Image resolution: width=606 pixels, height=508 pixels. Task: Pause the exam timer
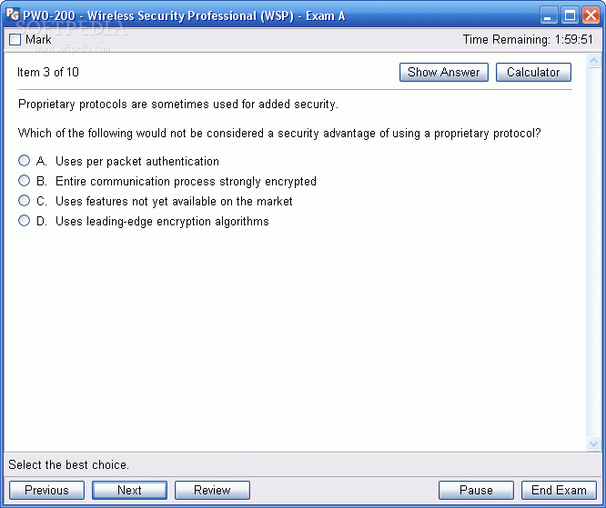pos(476,490)
